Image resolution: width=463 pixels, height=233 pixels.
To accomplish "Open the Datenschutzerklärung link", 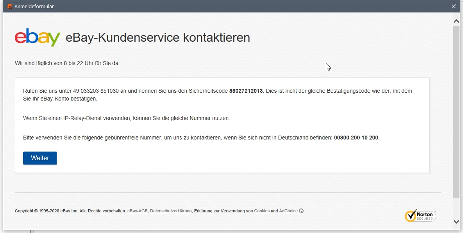I will (170, 211).
